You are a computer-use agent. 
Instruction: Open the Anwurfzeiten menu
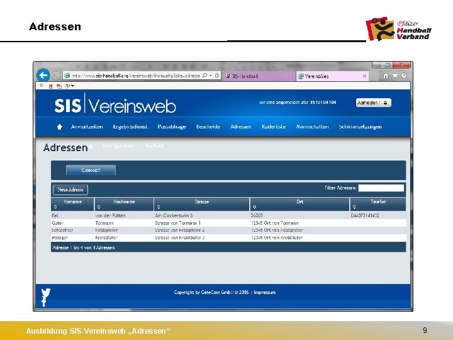[x=87, y=127]
